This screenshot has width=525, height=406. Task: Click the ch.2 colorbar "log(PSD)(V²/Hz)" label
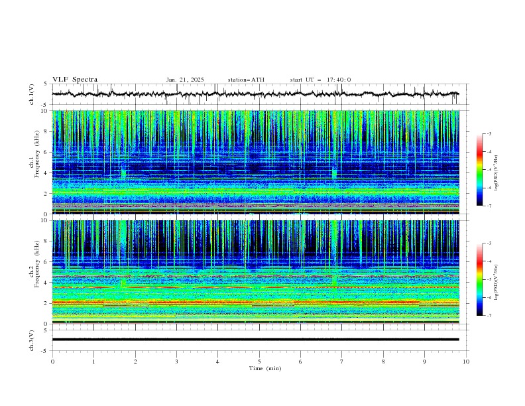pyautogui.click(x=496, y=282)
